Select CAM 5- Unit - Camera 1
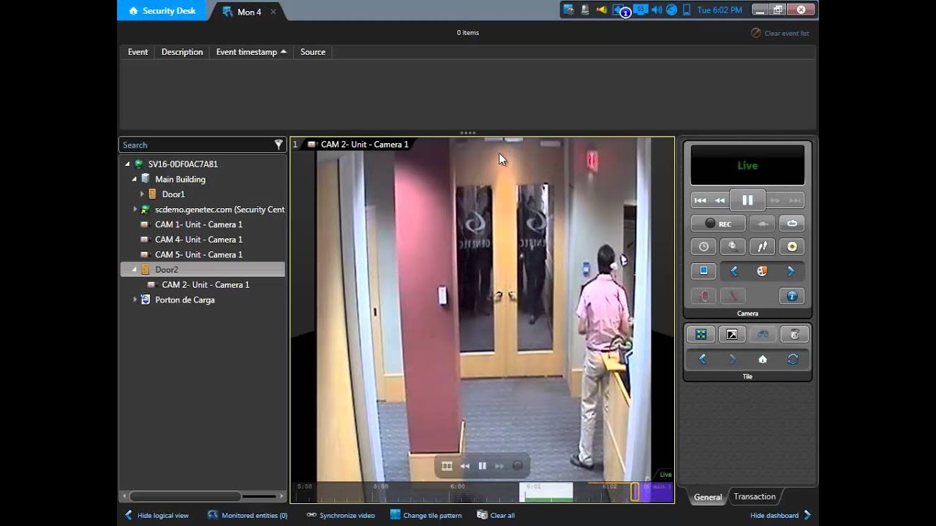This screenshot has width=936, height=526. (x=198, y=254)
